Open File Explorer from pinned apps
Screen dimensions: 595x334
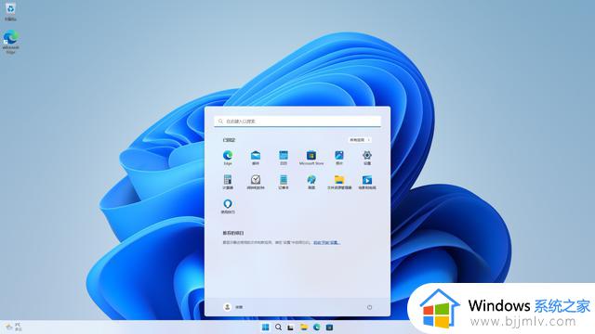pyautogui.click(x=339, y=182)
